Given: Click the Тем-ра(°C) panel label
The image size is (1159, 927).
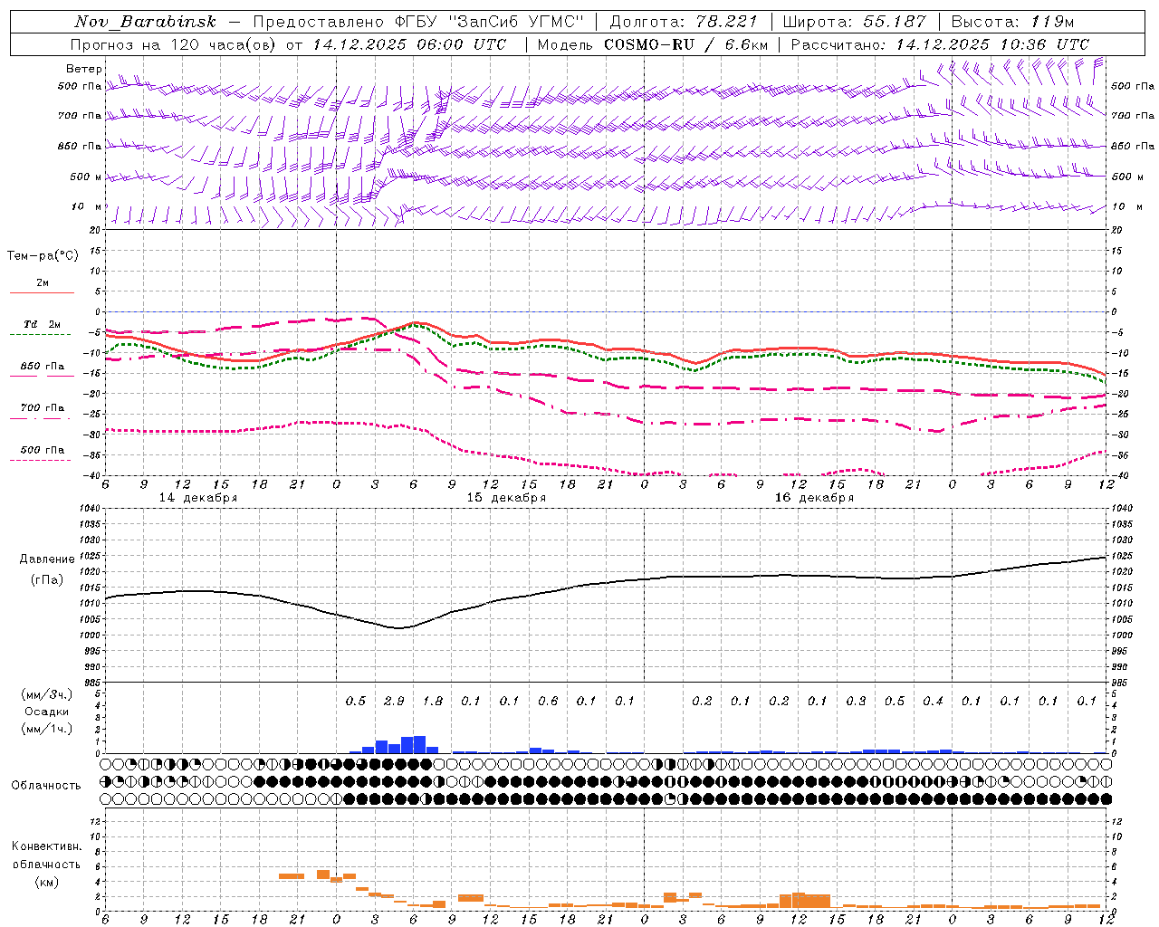Looking at the screenshot, I should (x=43, y=256).
